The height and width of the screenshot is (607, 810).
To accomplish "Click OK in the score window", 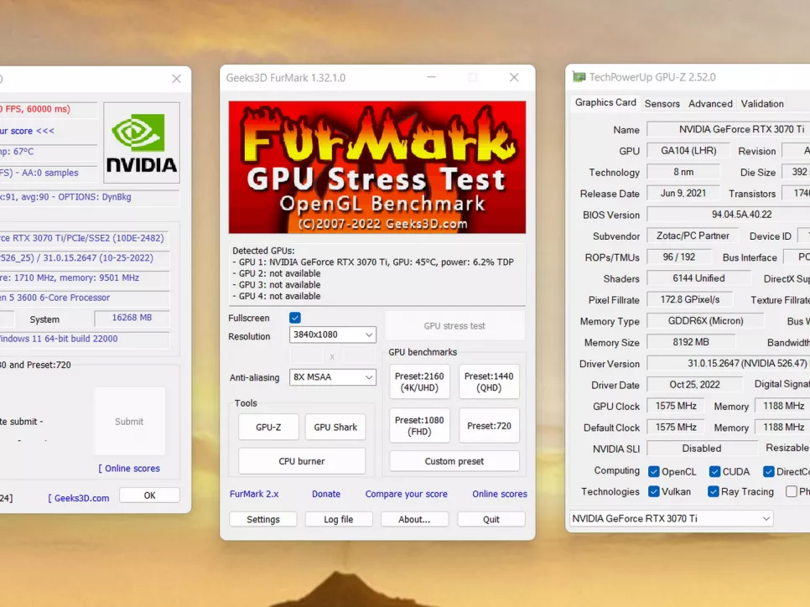I will 150,495.
